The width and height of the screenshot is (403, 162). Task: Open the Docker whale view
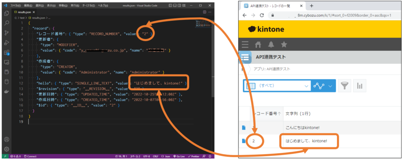(x=7, y=92)
